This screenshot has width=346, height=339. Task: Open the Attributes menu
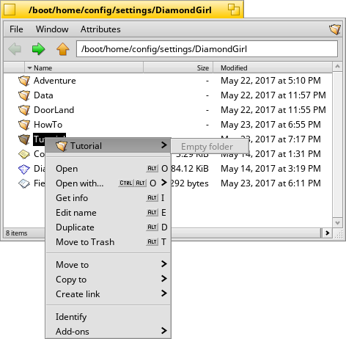pyautogui.click(x=100, y=29)
